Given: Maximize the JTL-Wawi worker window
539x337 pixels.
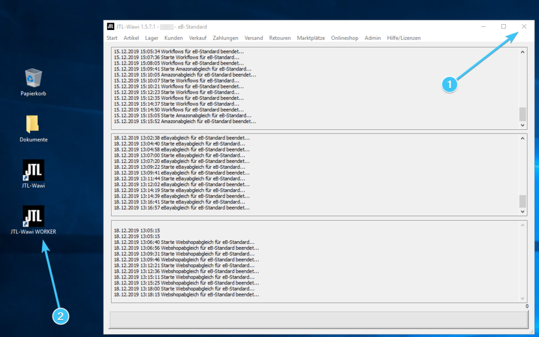Looking at the screenshot, I should (504, 26).
